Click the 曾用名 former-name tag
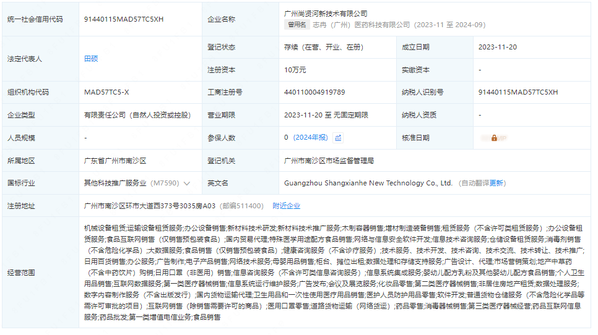 297,25
